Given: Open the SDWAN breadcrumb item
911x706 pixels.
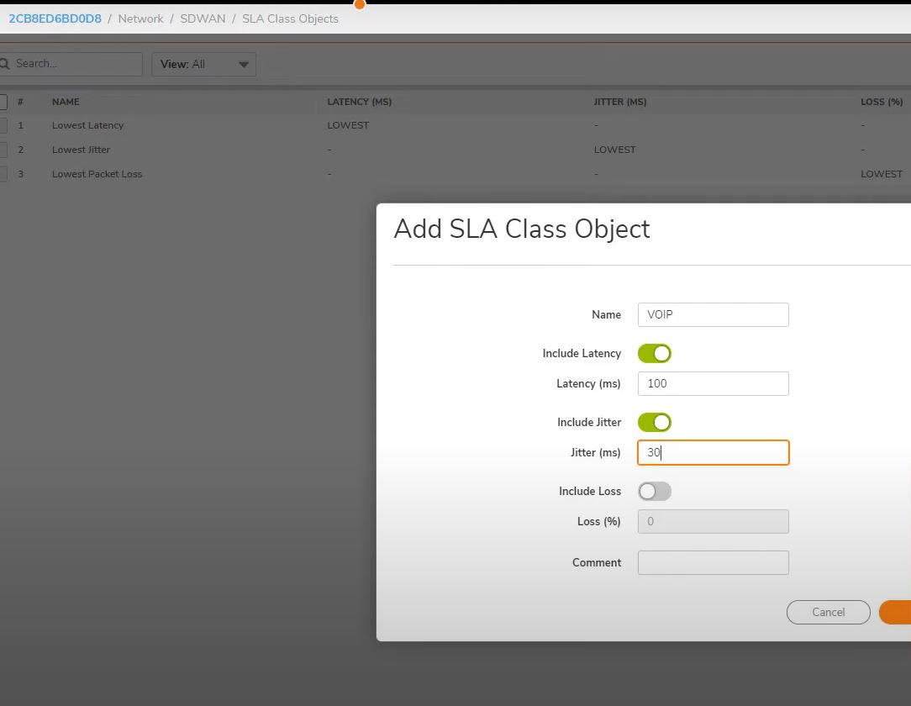Looking at the screenshot, I should [203, 18].
